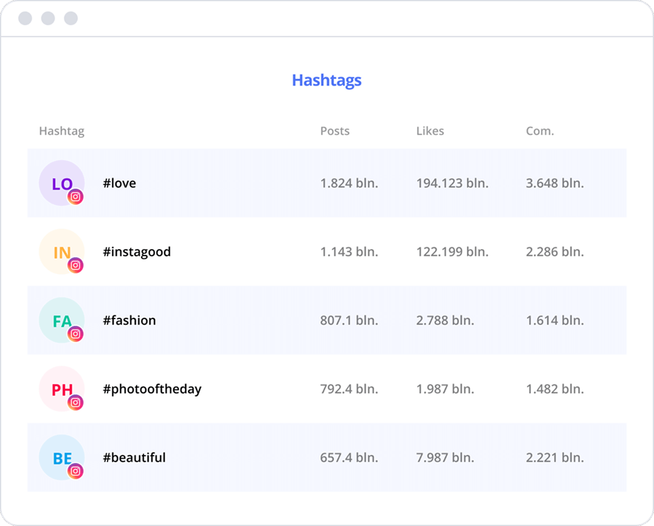Sort by the Likes column header

[430, 131]
